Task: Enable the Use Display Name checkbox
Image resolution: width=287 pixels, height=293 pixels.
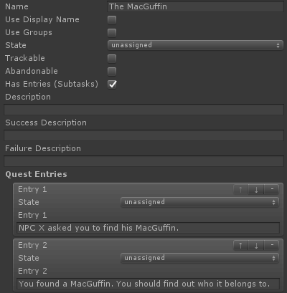Action: point(112,20)
